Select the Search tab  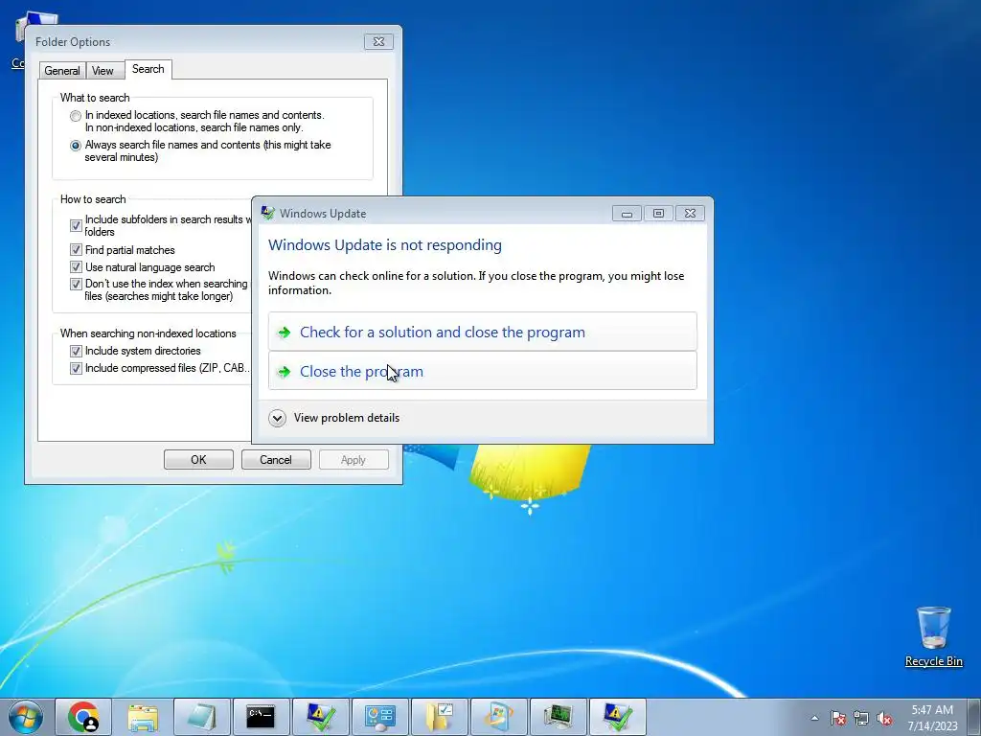148,69
